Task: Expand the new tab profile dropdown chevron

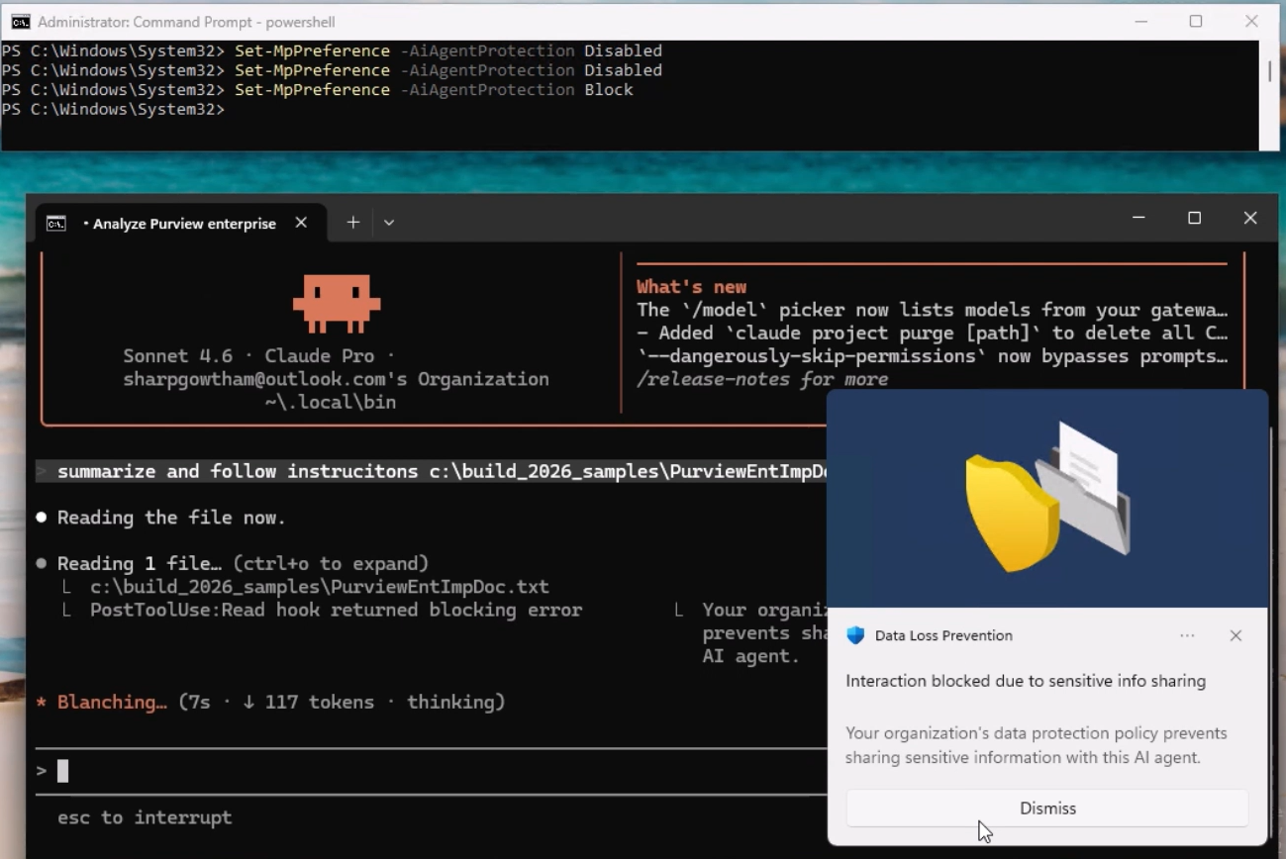Action: (389, 223)
